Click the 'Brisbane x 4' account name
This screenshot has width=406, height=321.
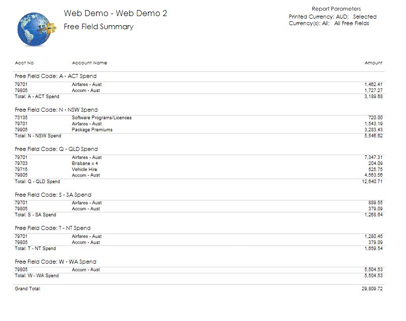(85, 164)
